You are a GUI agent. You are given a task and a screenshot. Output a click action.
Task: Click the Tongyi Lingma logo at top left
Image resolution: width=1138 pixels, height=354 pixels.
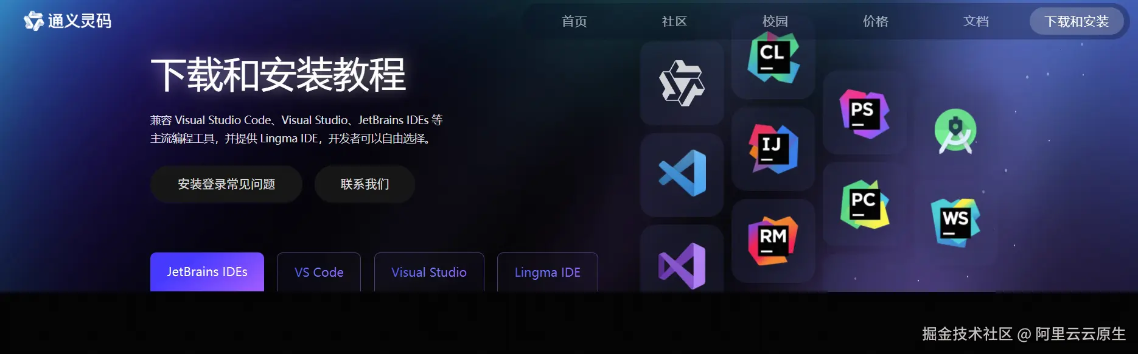coord(68,21)
